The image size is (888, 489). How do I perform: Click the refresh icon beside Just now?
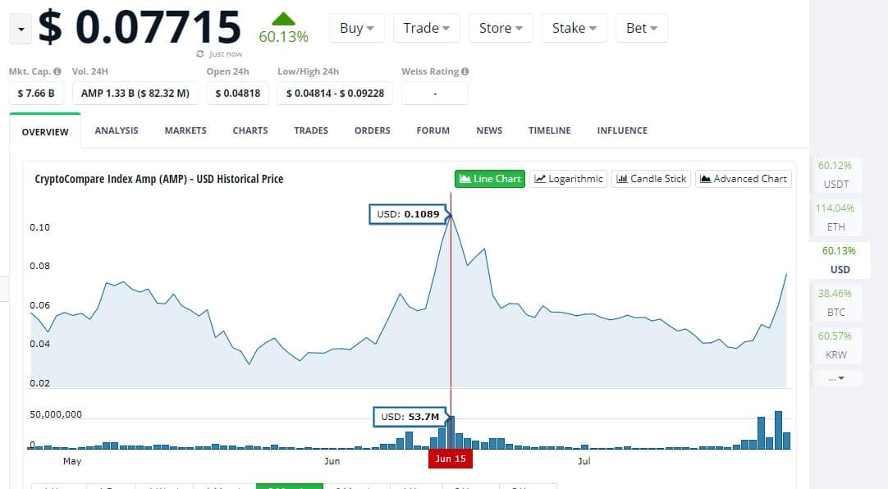(200, 54)
